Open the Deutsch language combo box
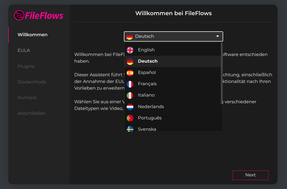Viewport: 287px width, 189px height. coord(173,36)
